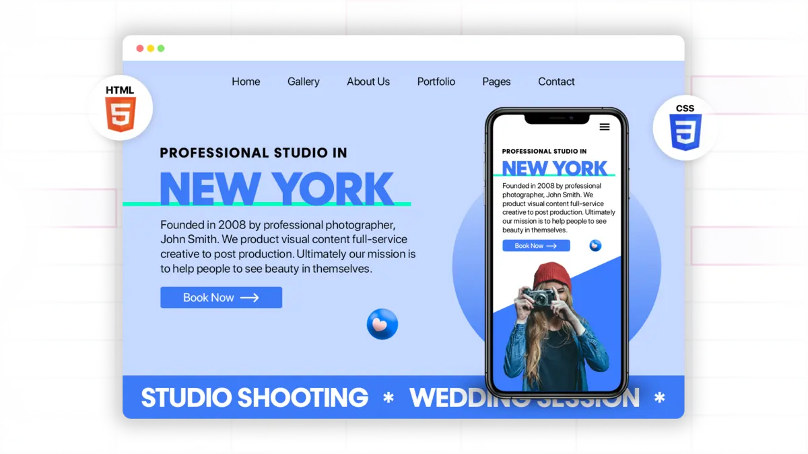Click the small blue sphere beside mobile Book Now
The image size is (808, 454).
click(595, 245)
